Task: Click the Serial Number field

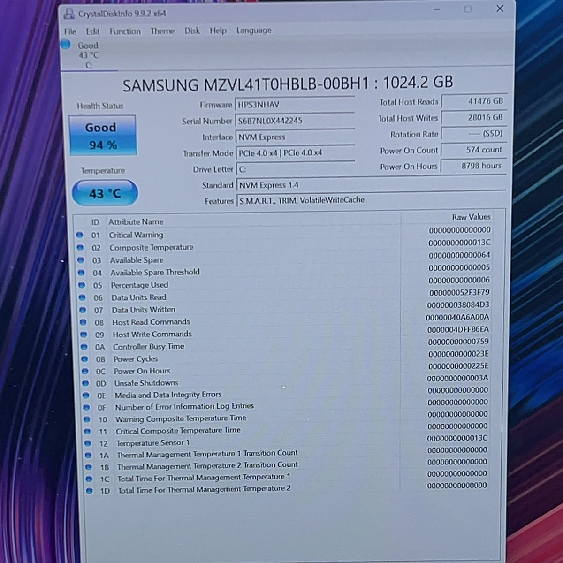Action: coord(295,121)
